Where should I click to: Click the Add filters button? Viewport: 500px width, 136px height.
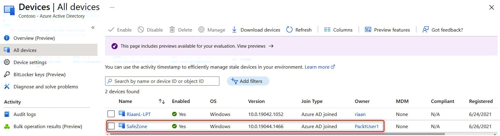coord(248,81)
